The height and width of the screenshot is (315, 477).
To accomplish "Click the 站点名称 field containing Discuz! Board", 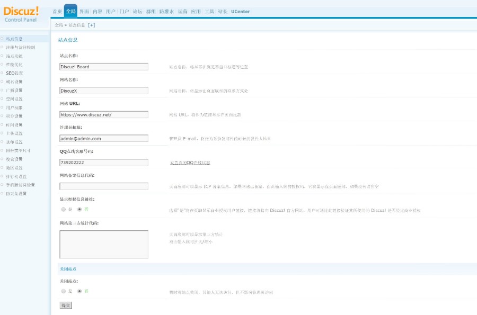I will 104,67.
